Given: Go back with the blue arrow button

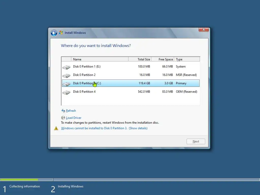Looking at the screenshot, I should [54, 33].
